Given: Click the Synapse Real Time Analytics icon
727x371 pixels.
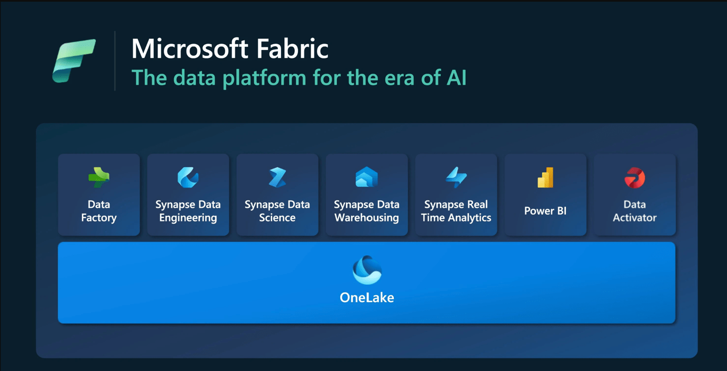Looking at the screenshot, I should pos(456,178).
